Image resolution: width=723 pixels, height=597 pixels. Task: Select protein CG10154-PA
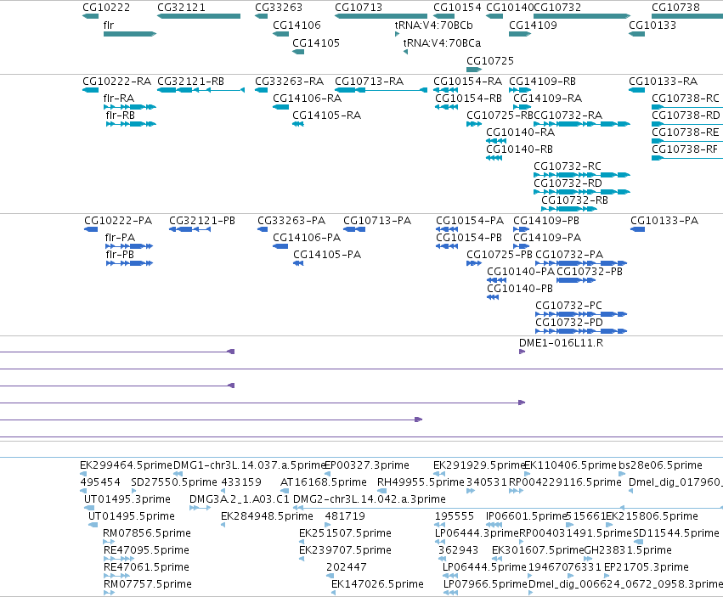click(x=470, y=220)
